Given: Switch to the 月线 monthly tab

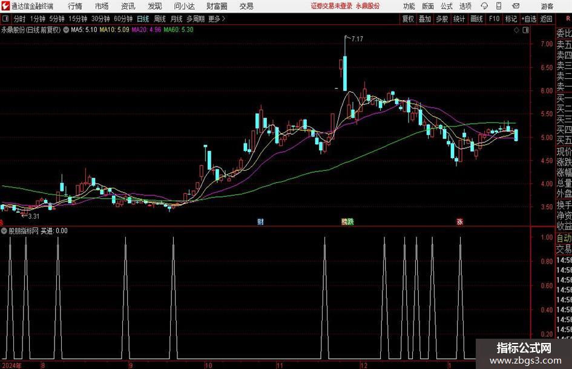Looking at the screenshot, I should pos(177,19).
